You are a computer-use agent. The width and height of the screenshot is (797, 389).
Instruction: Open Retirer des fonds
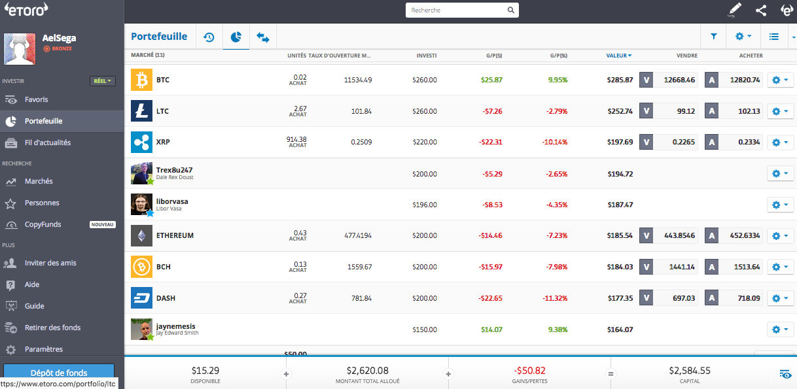[x=62, y=328]
